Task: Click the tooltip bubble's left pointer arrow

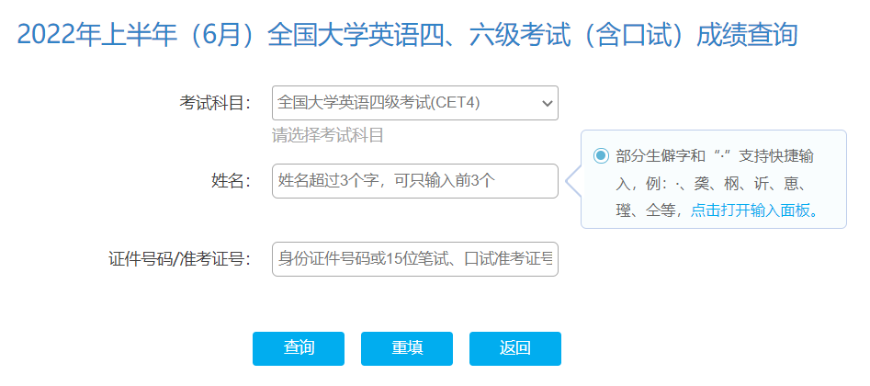Action: (x=572, y=180)
